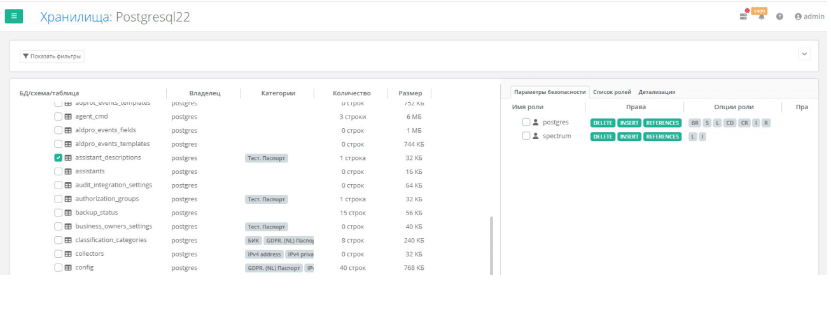
Task: Expand the filter panel chevron
Action: point(805,54)
